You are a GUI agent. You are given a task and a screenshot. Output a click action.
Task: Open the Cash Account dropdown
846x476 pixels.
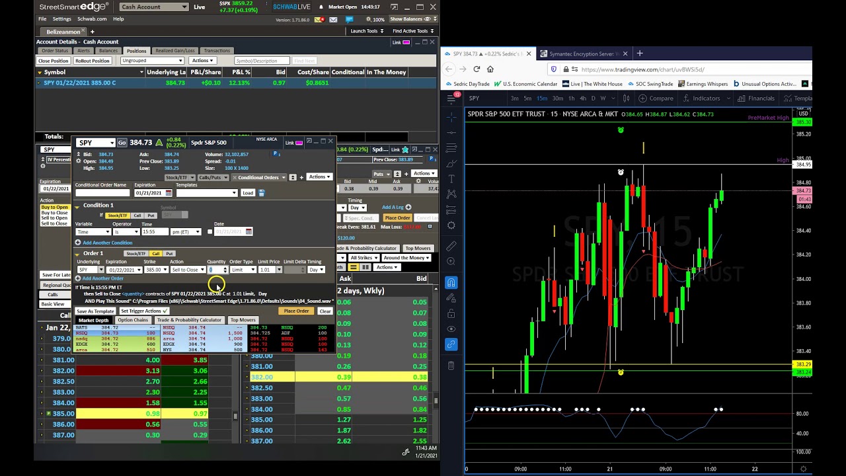(x=154, y=7)
